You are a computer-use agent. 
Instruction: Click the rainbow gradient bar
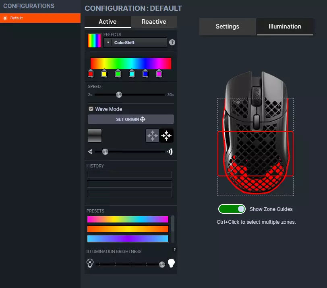[131, 63]
